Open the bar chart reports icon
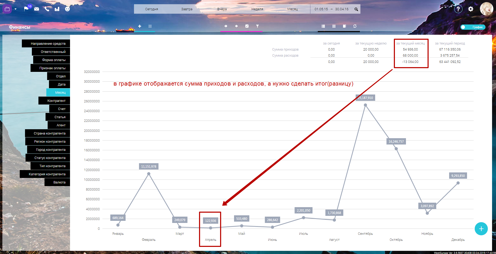 [x=57, y=9]
